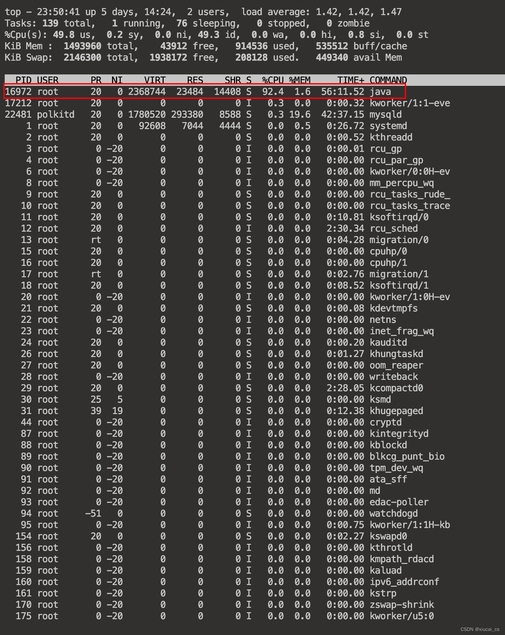The width and height of the screenshot is (505, 635).
Task: Click the ksoftirqd/0 command entry
Action: [x=399, y=217]
